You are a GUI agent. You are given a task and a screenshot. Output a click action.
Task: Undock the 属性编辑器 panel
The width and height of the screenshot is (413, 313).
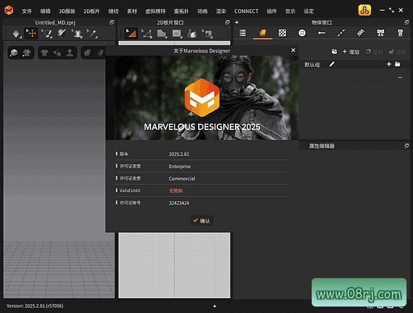(407, 146)
